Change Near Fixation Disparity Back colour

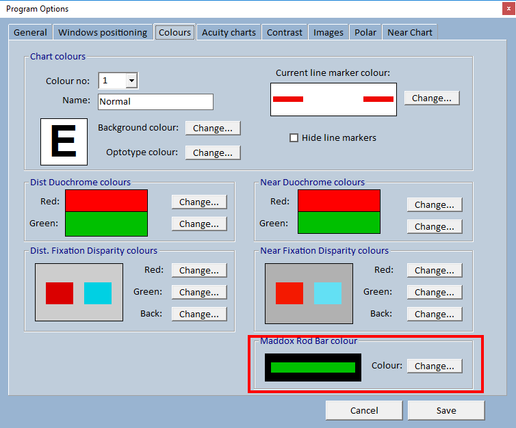click(x=435, y=314)
